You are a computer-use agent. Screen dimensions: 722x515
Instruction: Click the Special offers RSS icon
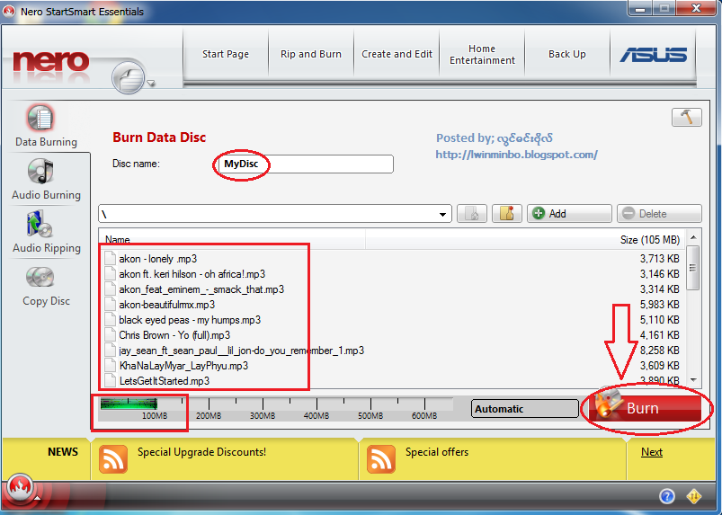coord(381,459)
